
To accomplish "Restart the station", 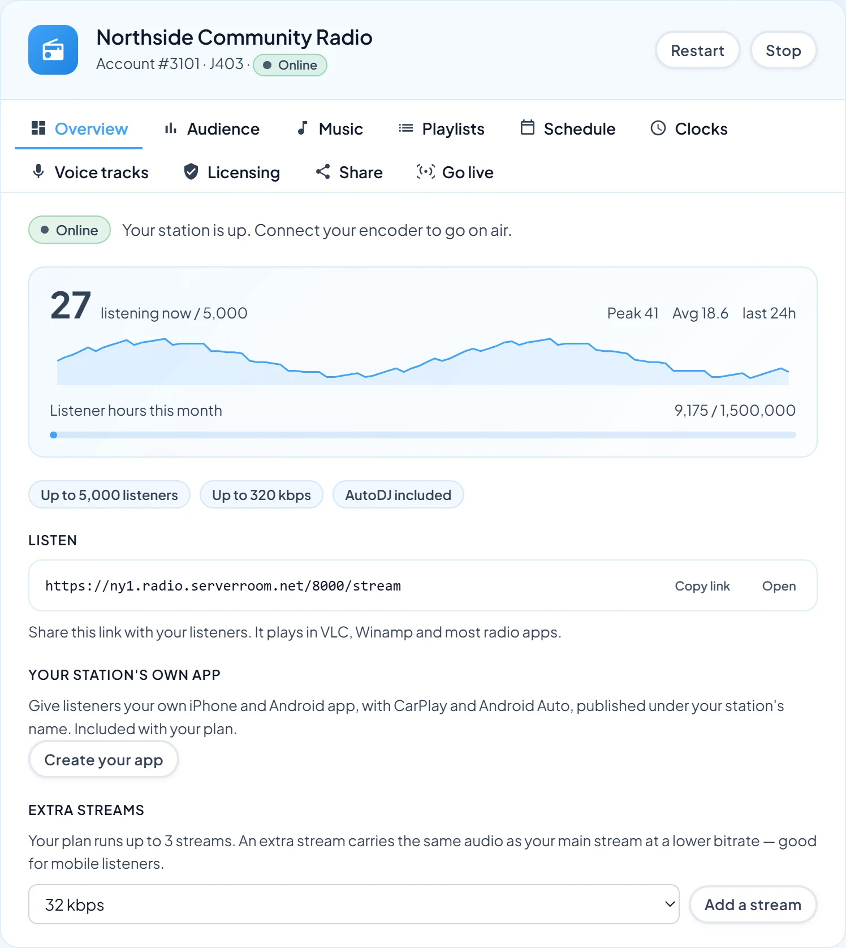I will pos(697,50).
